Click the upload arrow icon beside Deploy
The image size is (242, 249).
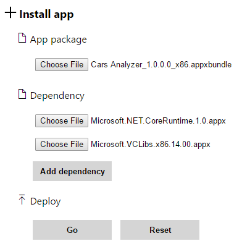pyautogui.click(x=22, y=200)
